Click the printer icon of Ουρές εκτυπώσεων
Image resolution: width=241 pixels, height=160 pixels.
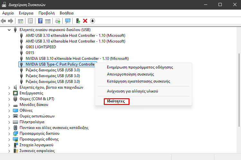tap(15, 116)
